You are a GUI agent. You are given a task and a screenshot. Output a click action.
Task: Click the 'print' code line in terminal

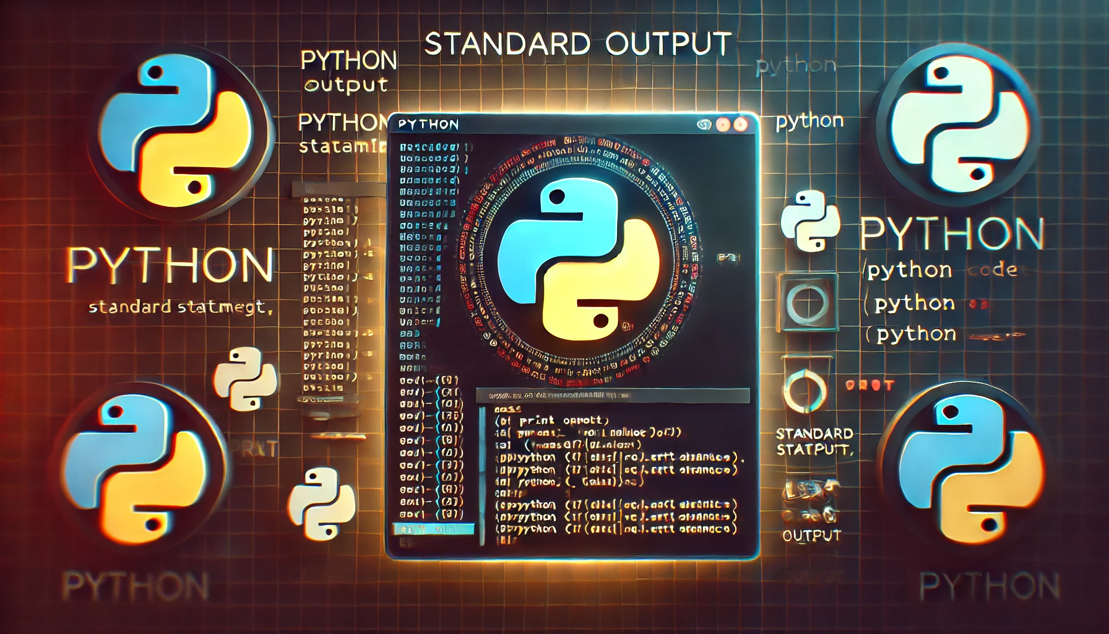[552, 420]
